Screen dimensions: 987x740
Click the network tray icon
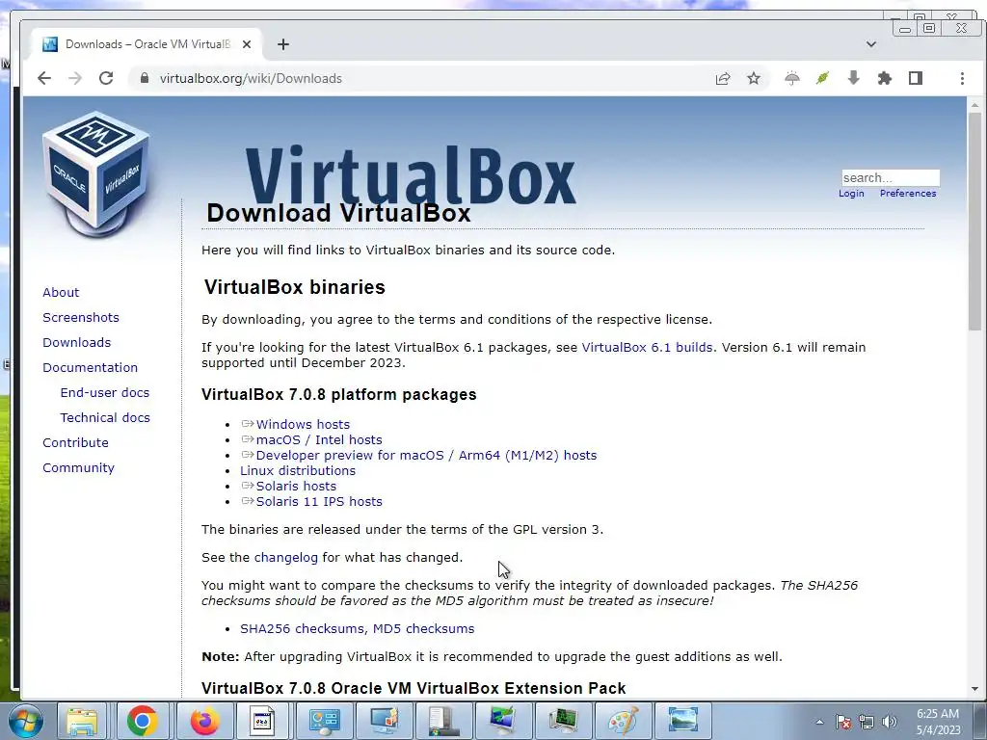[867, 722]
